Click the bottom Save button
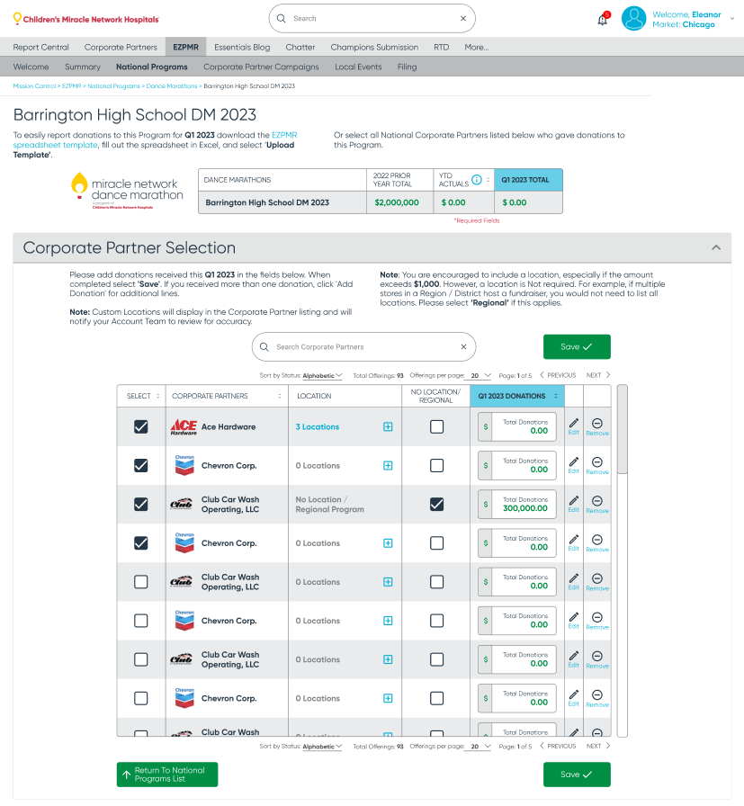The image size is (744, 806). tap(577, 775)
